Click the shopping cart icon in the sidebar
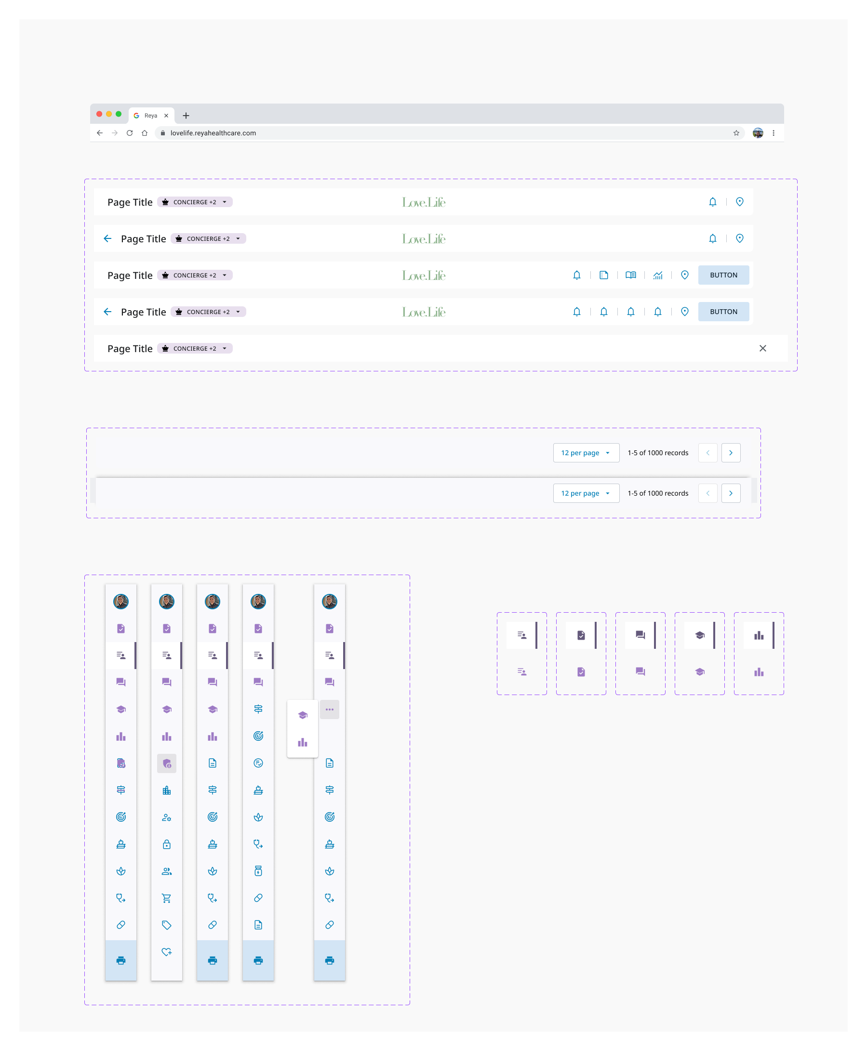 tap(166, 898)
